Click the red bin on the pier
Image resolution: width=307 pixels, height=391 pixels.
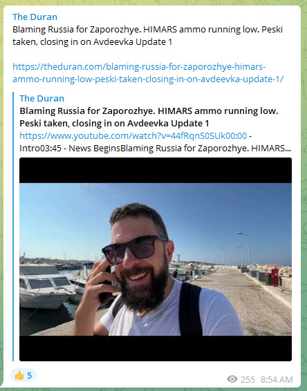click(x=275, y=277)
